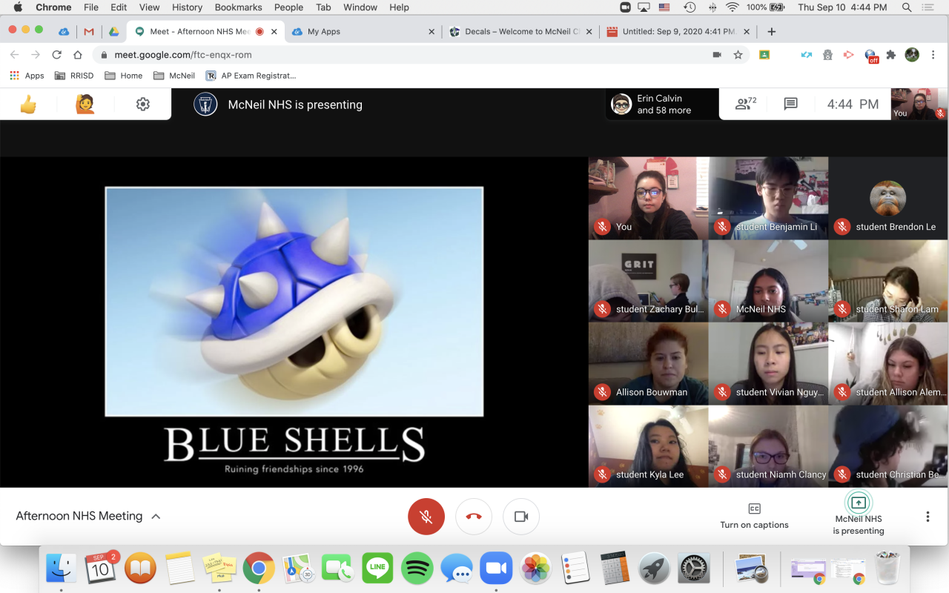Screen dimensions: 949x593
Task: Switch to the Google Drive tab
Action: coord(114,32)
